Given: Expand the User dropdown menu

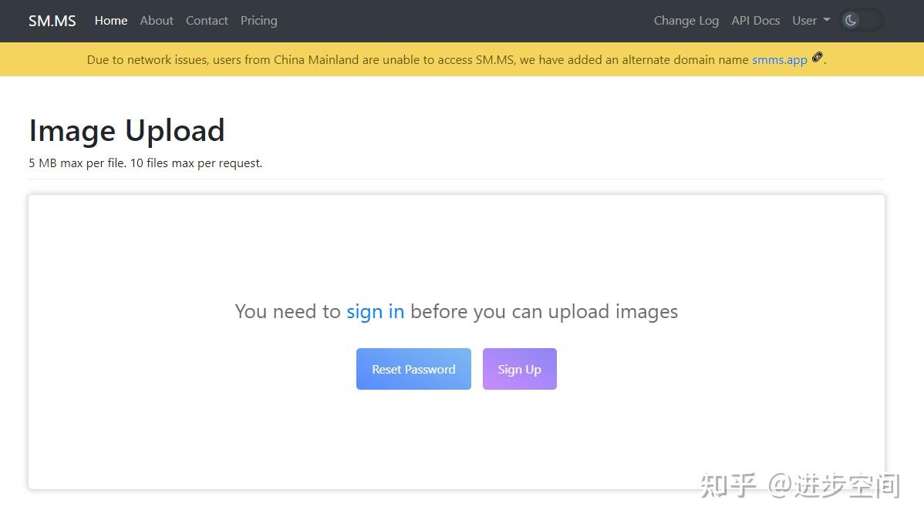Looking at the screenshot, I should (811, 21).
